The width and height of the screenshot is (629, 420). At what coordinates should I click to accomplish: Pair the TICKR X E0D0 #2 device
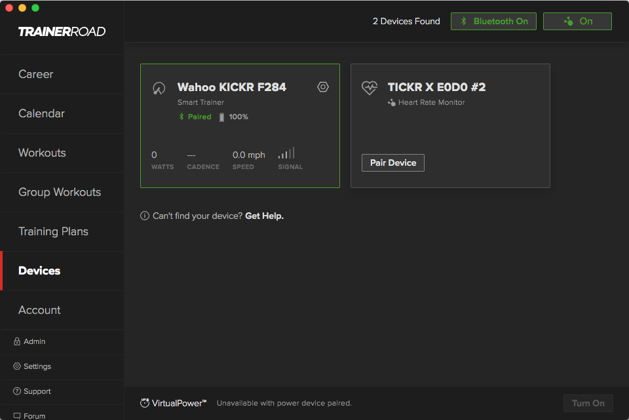point(392,163)
